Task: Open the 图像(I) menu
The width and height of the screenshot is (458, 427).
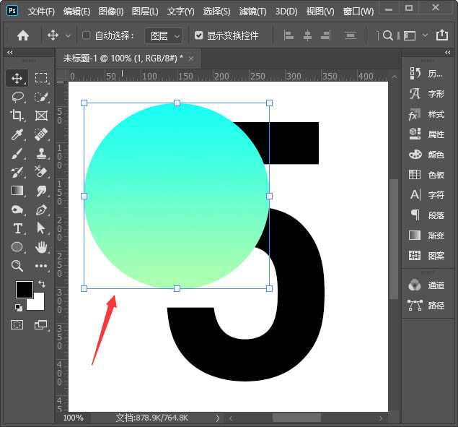Action: [110, 12]
